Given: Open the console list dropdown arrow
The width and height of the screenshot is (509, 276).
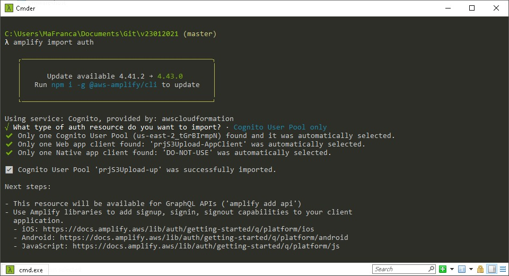Looking at the screenshot, I should click(471, 269).
